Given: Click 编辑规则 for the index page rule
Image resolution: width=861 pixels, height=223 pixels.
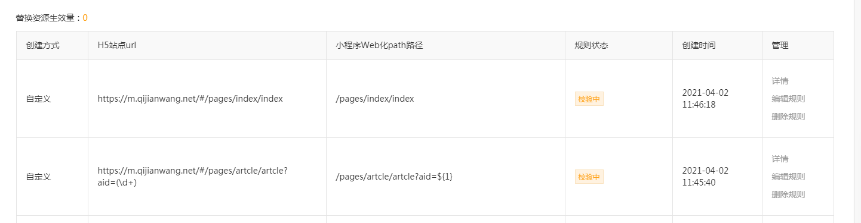Looking at the screenshot, I should [x=788, y=99].
